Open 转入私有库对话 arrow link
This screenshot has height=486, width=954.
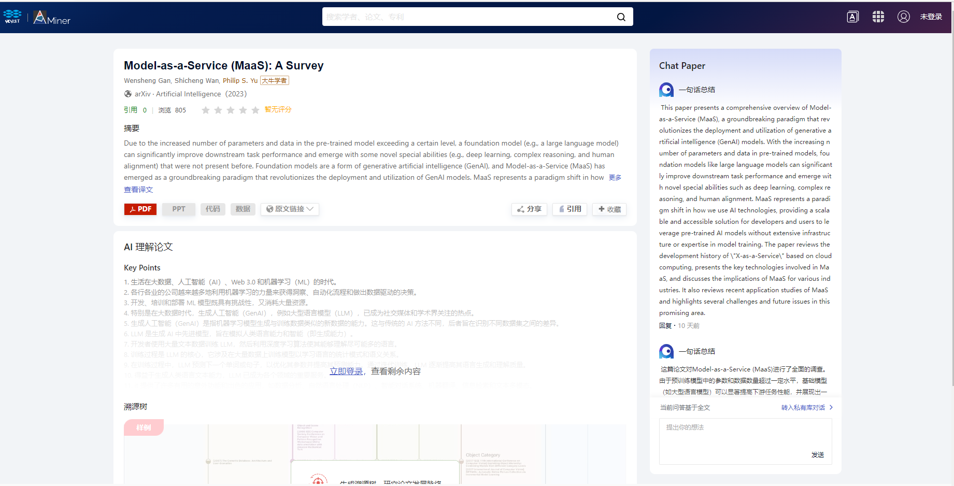pyautogui.click(x=807, y=408)
